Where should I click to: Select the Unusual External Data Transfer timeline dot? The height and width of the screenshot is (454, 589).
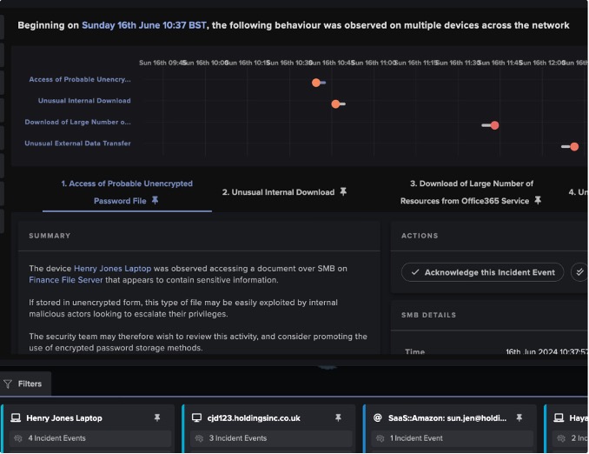tap(574, 147)
